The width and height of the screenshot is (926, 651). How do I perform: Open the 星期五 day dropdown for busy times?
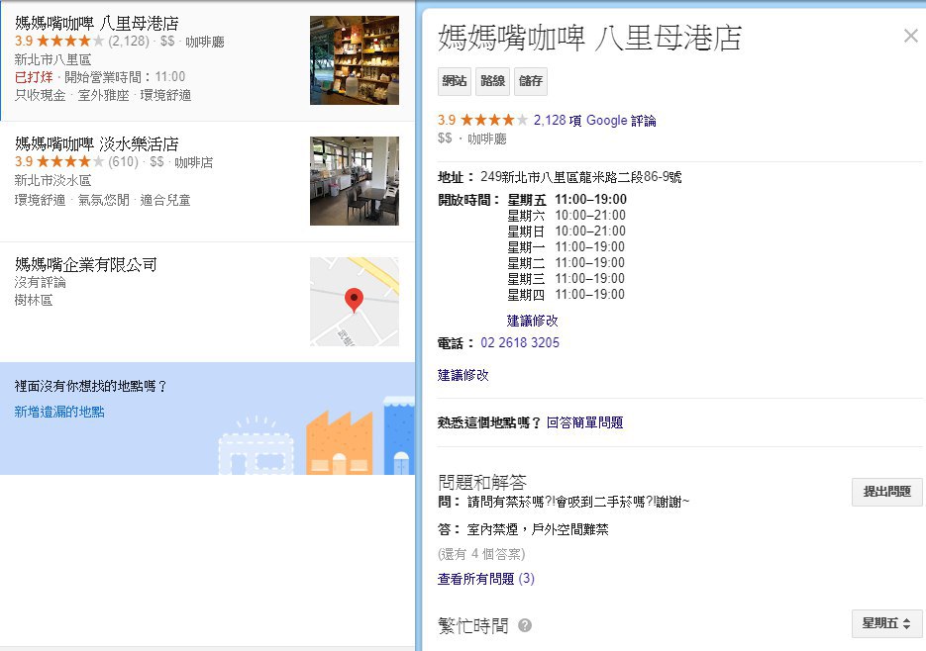pos(886,623)
